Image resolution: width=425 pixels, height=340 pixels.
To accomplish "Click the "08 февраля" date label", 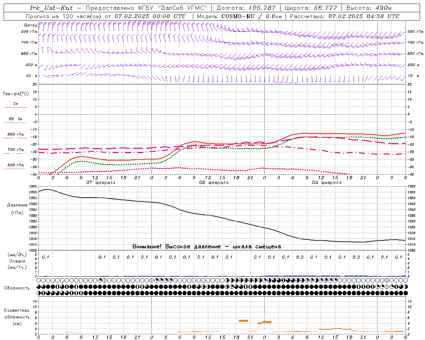I will pos(214,183).
